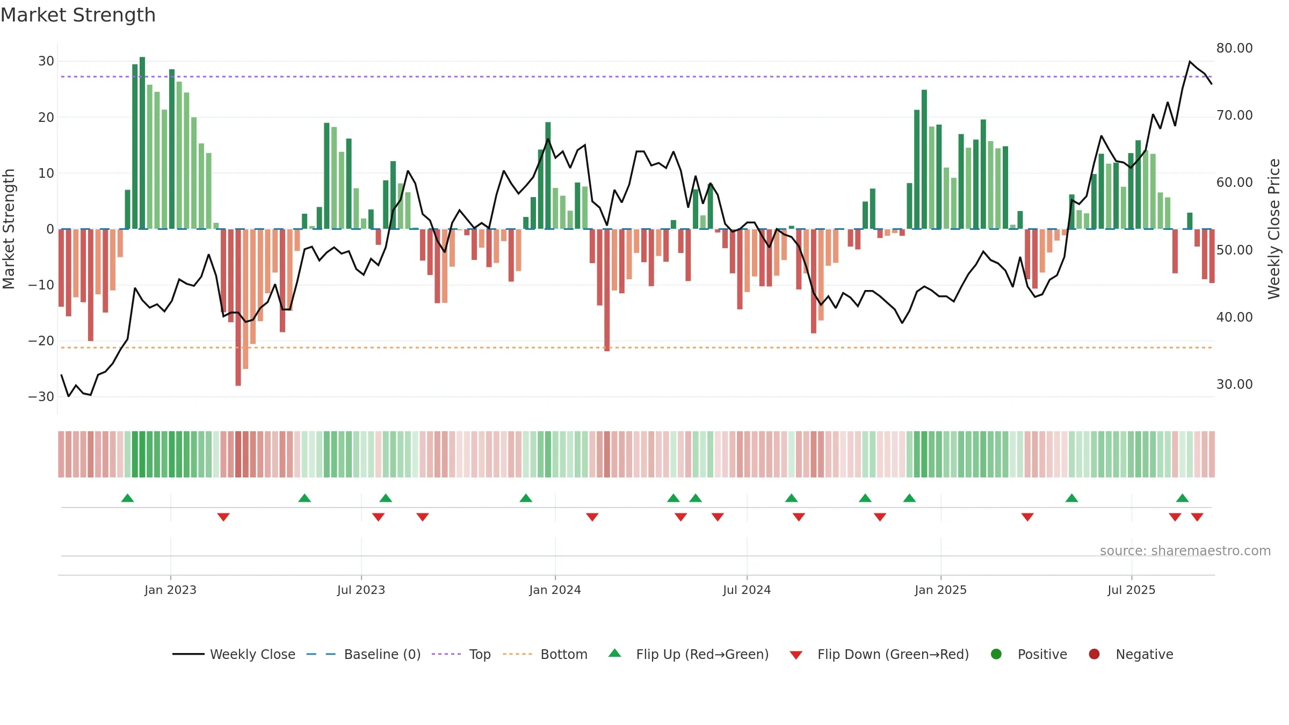The height and width of the screenshot is (725, 1289).
Task: Click the Jul 2024 x-axis label
Action: (747, 590)
